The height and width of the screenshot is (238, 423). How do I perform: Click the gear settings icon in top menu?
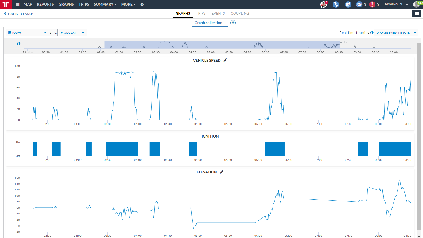[142, 5]
